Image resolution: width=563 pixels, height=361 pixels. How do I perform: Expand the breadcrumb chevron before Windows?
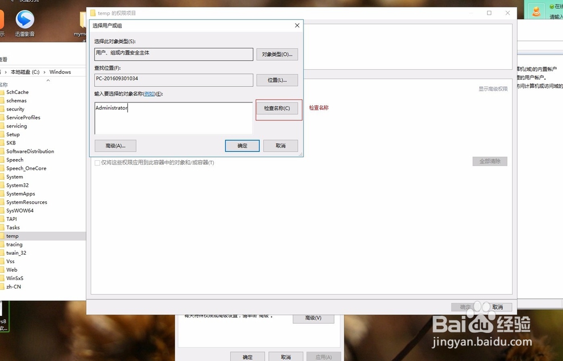[x=44, y=72]
